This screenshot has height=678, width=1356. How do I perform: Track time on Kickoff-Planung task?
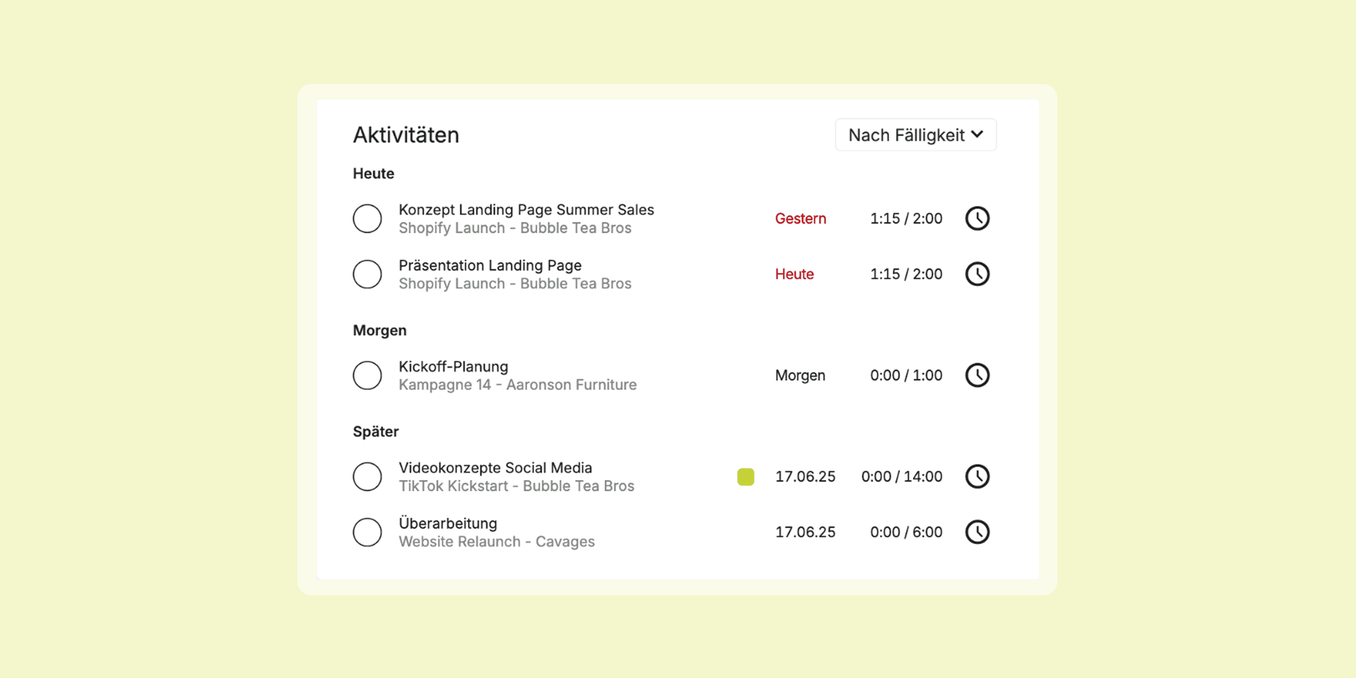(x=977, y=375)
